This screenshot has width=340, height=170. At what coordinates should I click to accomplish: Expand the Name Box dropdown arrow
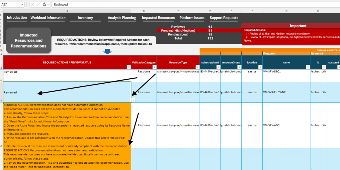(x=22, y=5)
